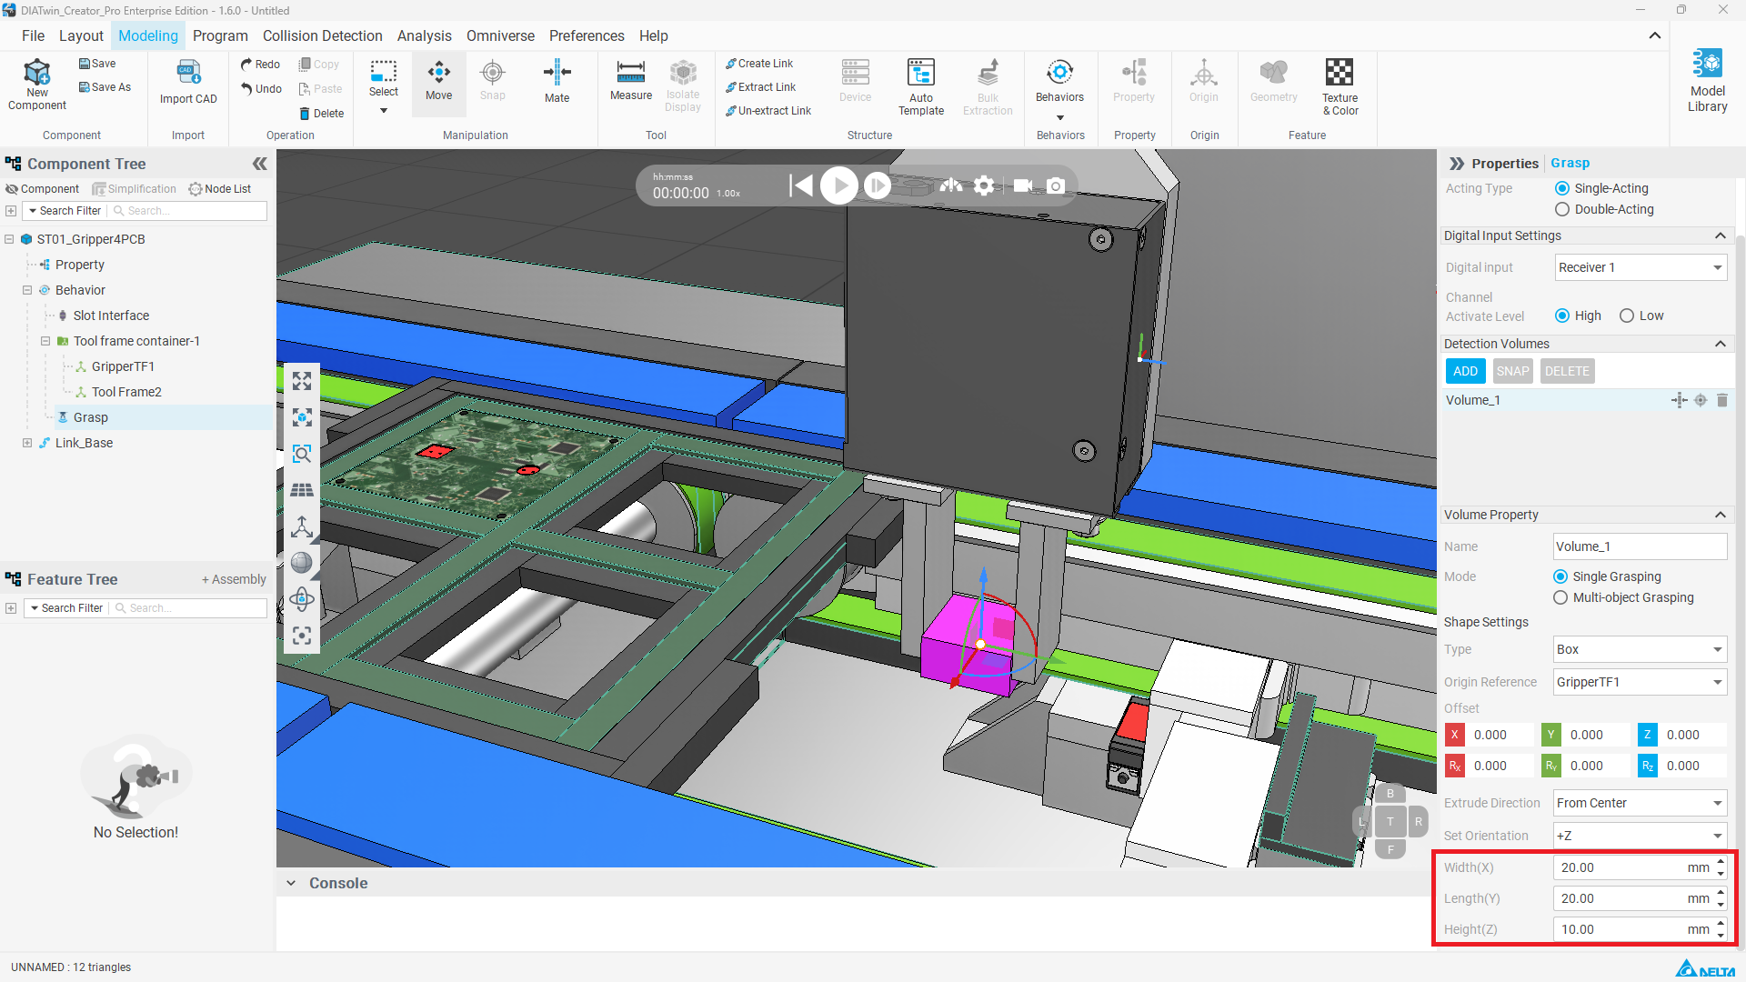The image size is (1746, 982).
Task: Switch to the Program tab
Action: [220, 35]
